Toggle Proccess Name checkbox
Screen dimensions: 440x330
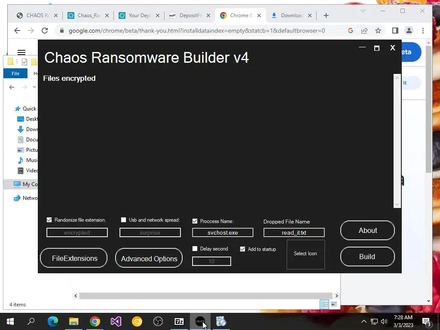195,221
